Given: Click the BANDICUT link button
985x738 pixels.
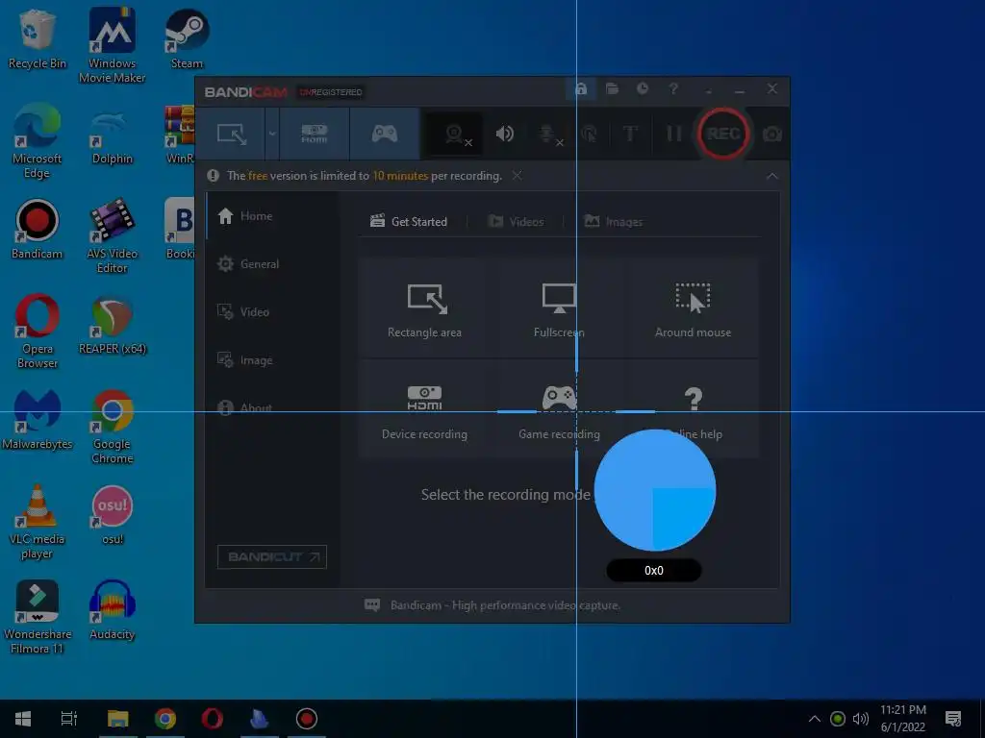Looking at the screenshot, I should point(272,556).
